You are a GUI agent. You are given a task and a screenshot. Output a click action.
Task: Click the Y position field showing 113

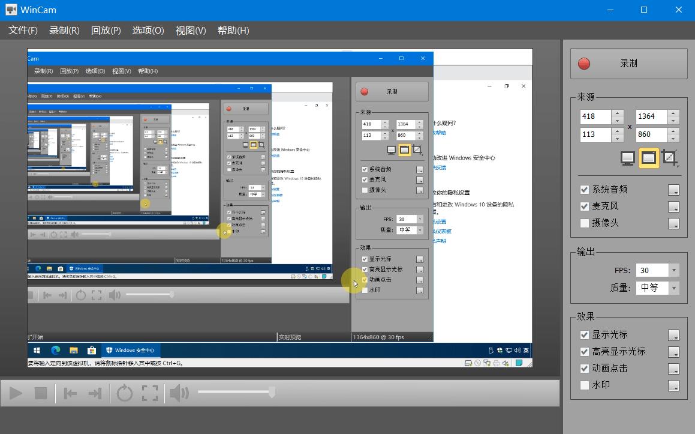pos(595,134)
